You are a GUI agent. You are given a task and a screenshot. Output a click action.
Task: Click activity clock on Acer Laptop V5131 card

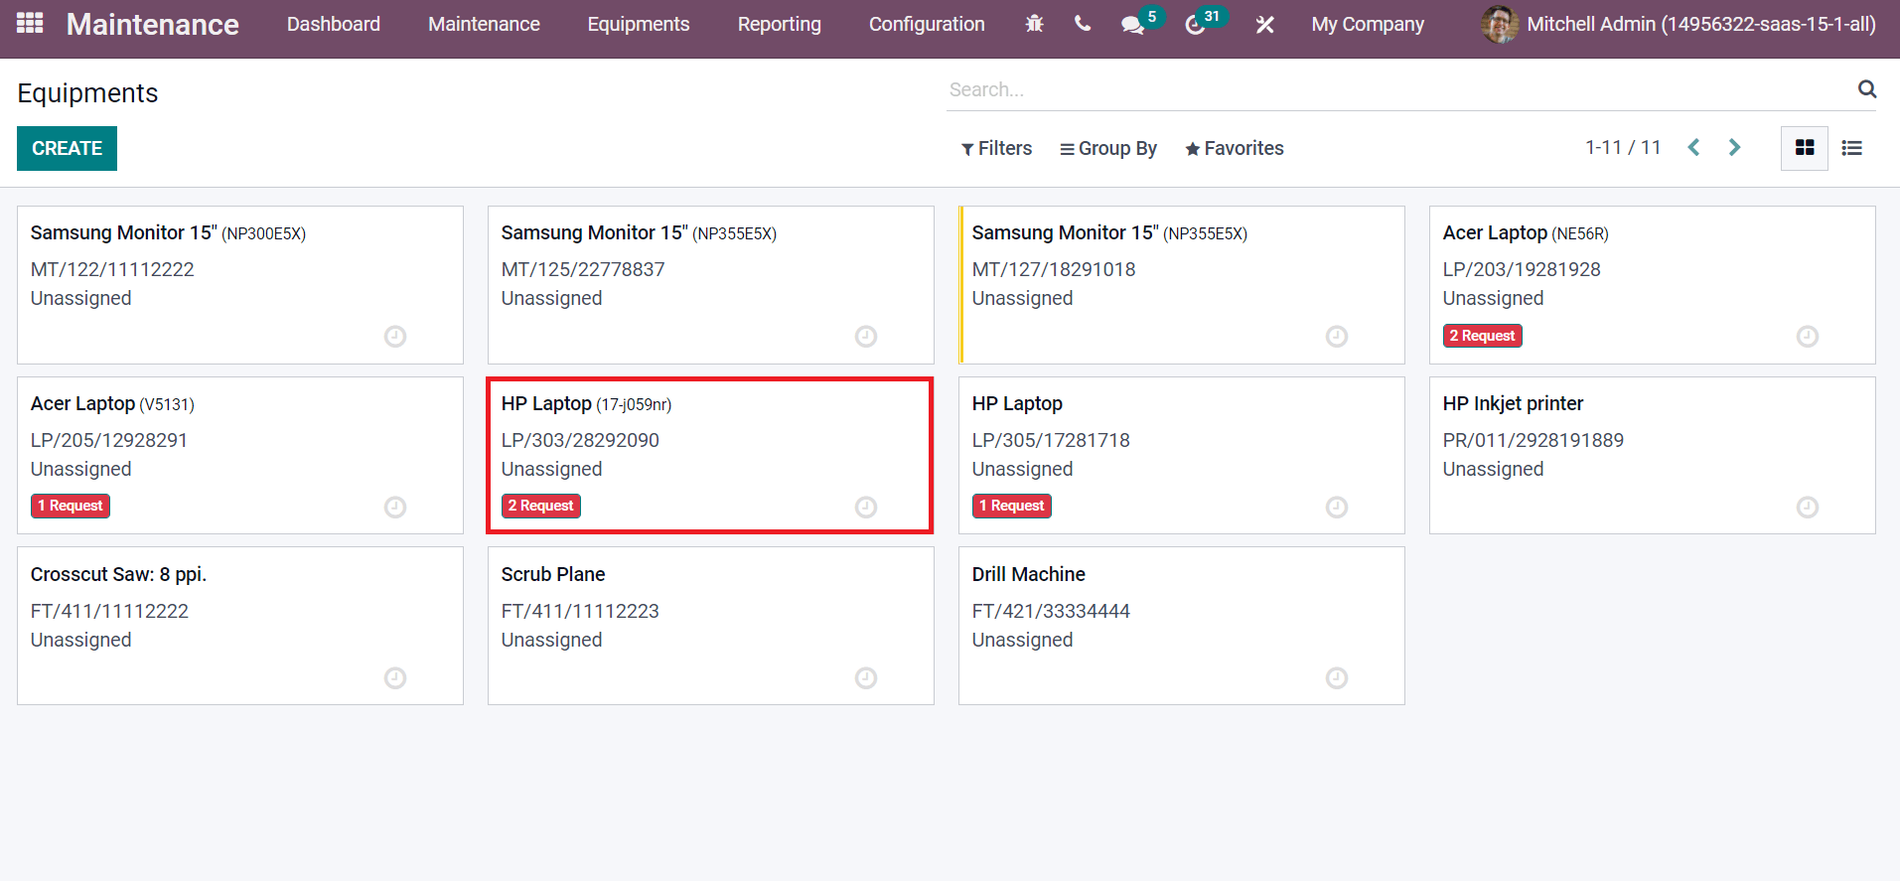pyautogui.click(x=395, y=508)
